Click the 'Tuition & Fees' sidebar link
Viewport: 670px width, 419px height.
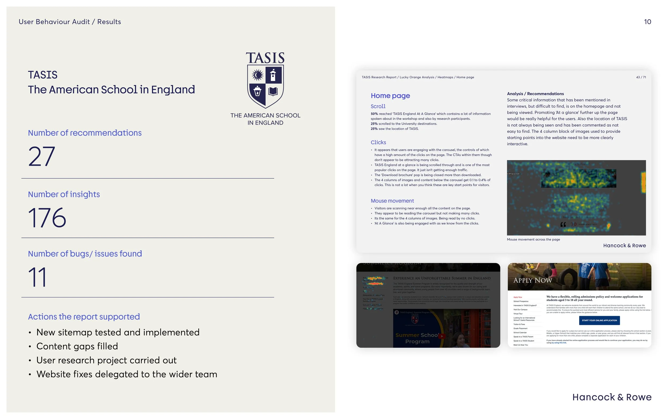[x=519, y=324]
